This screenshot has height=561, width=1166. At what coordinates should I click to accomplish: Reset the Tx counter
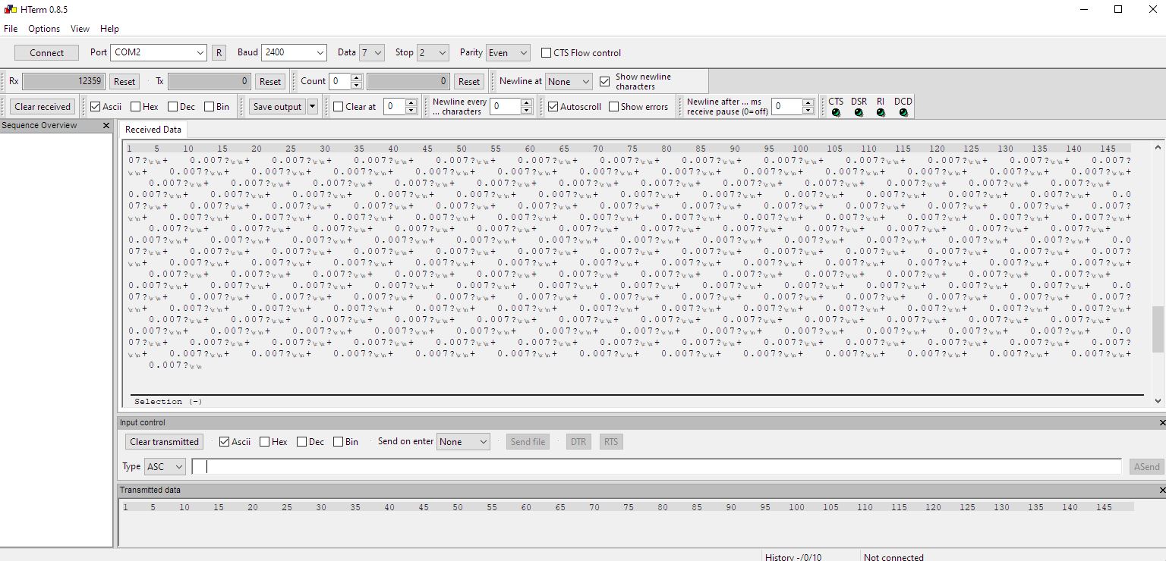(x=269, y=81)
